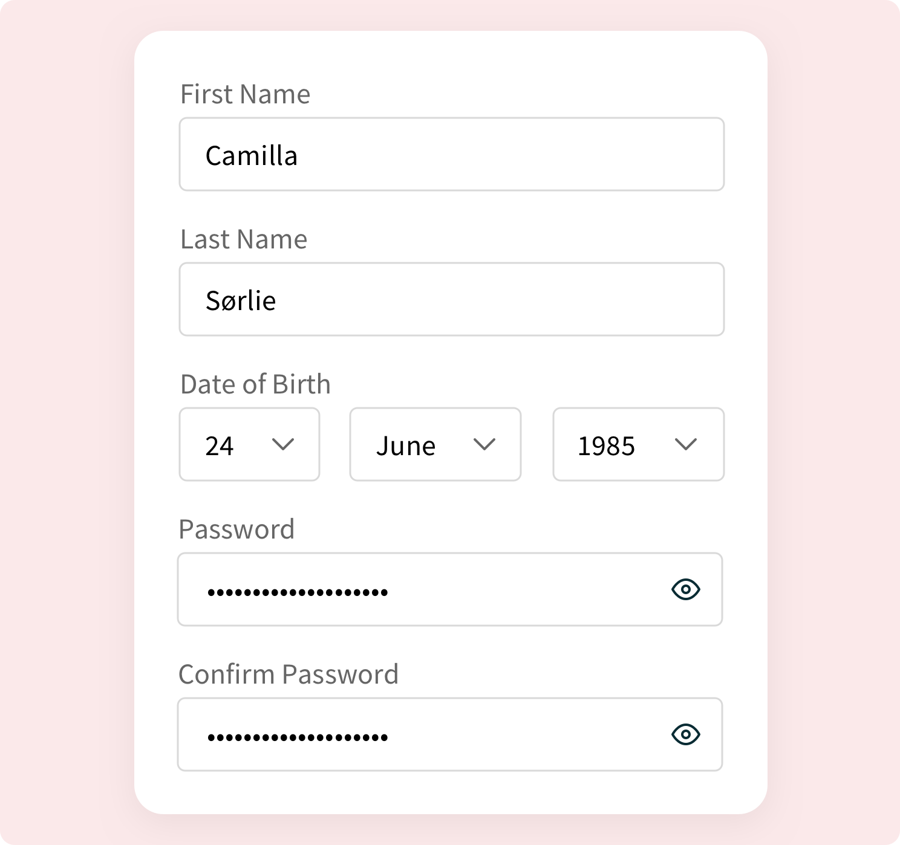Click the chevron on the month selector

point(484,445)
